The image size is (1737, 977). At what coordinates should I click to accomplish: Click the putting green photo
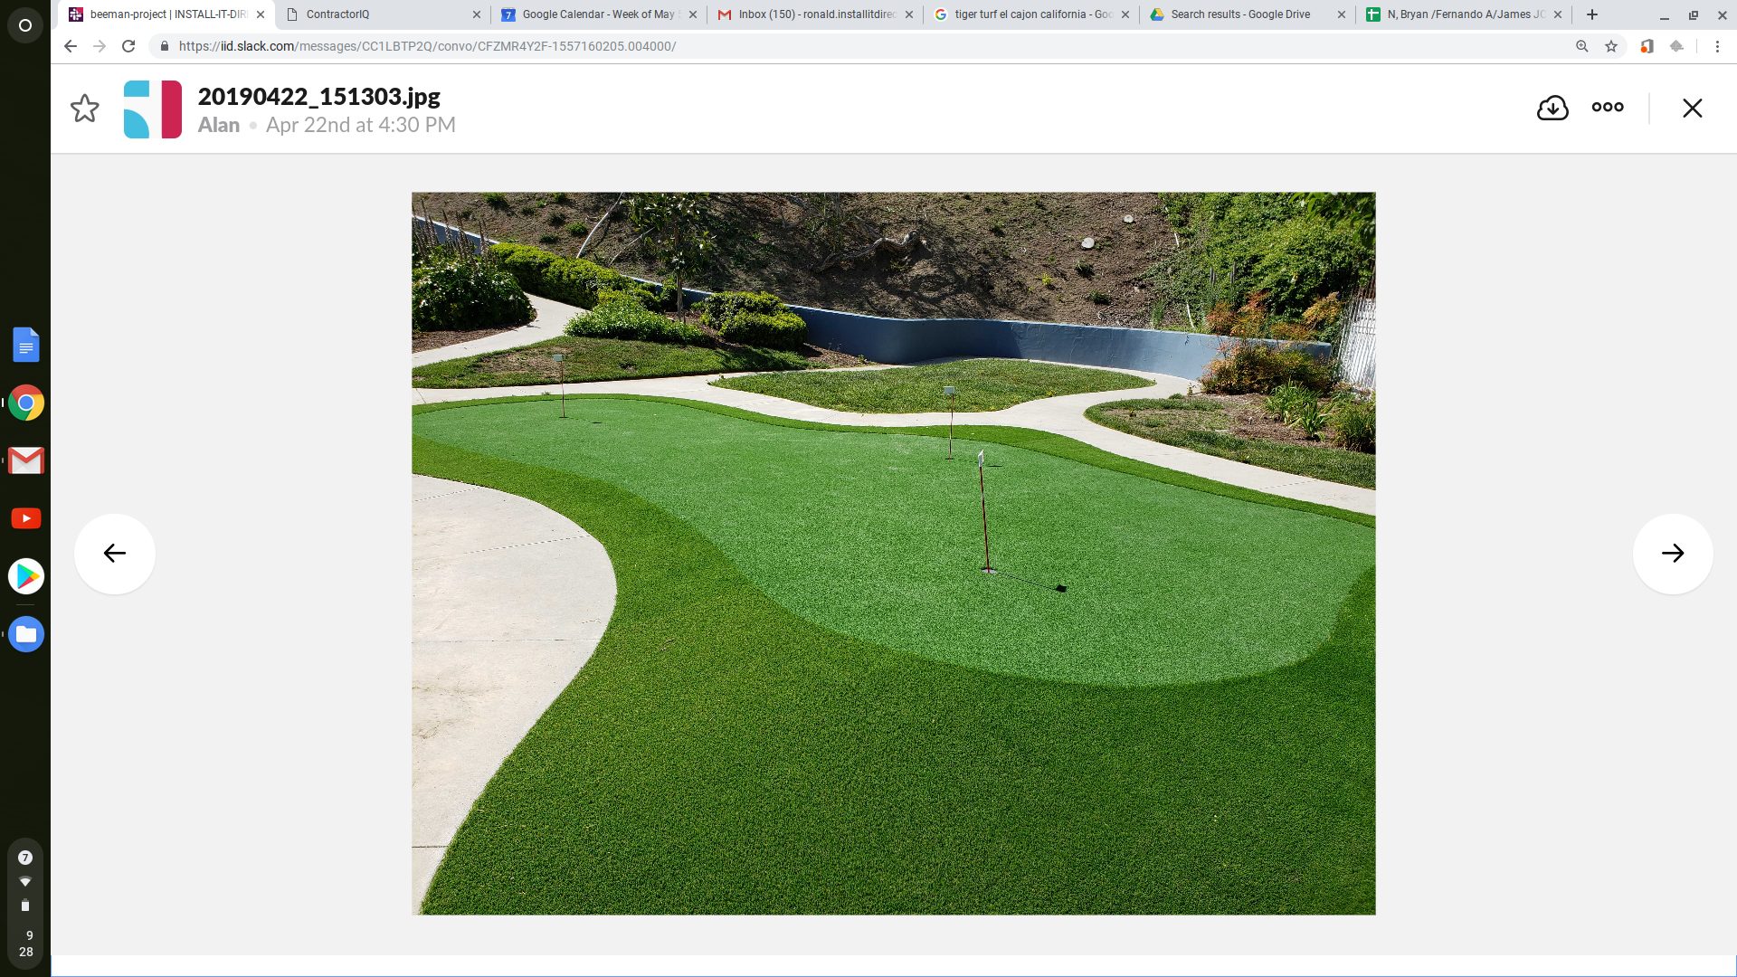(x=893, y=553)
